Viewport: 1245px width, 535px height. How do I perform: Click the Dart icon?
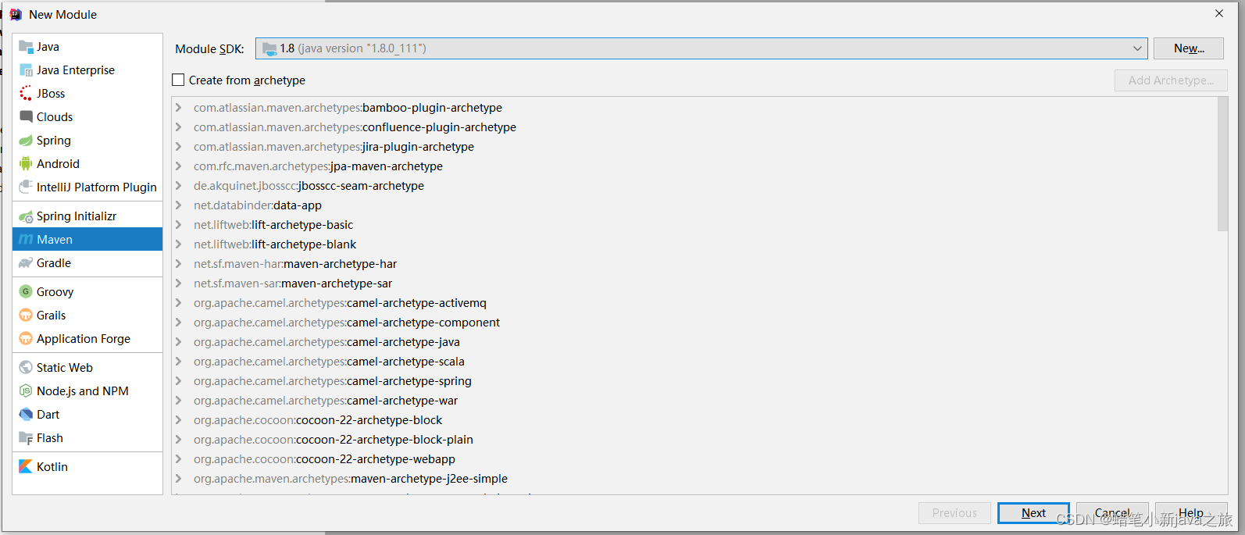point(26,415)
